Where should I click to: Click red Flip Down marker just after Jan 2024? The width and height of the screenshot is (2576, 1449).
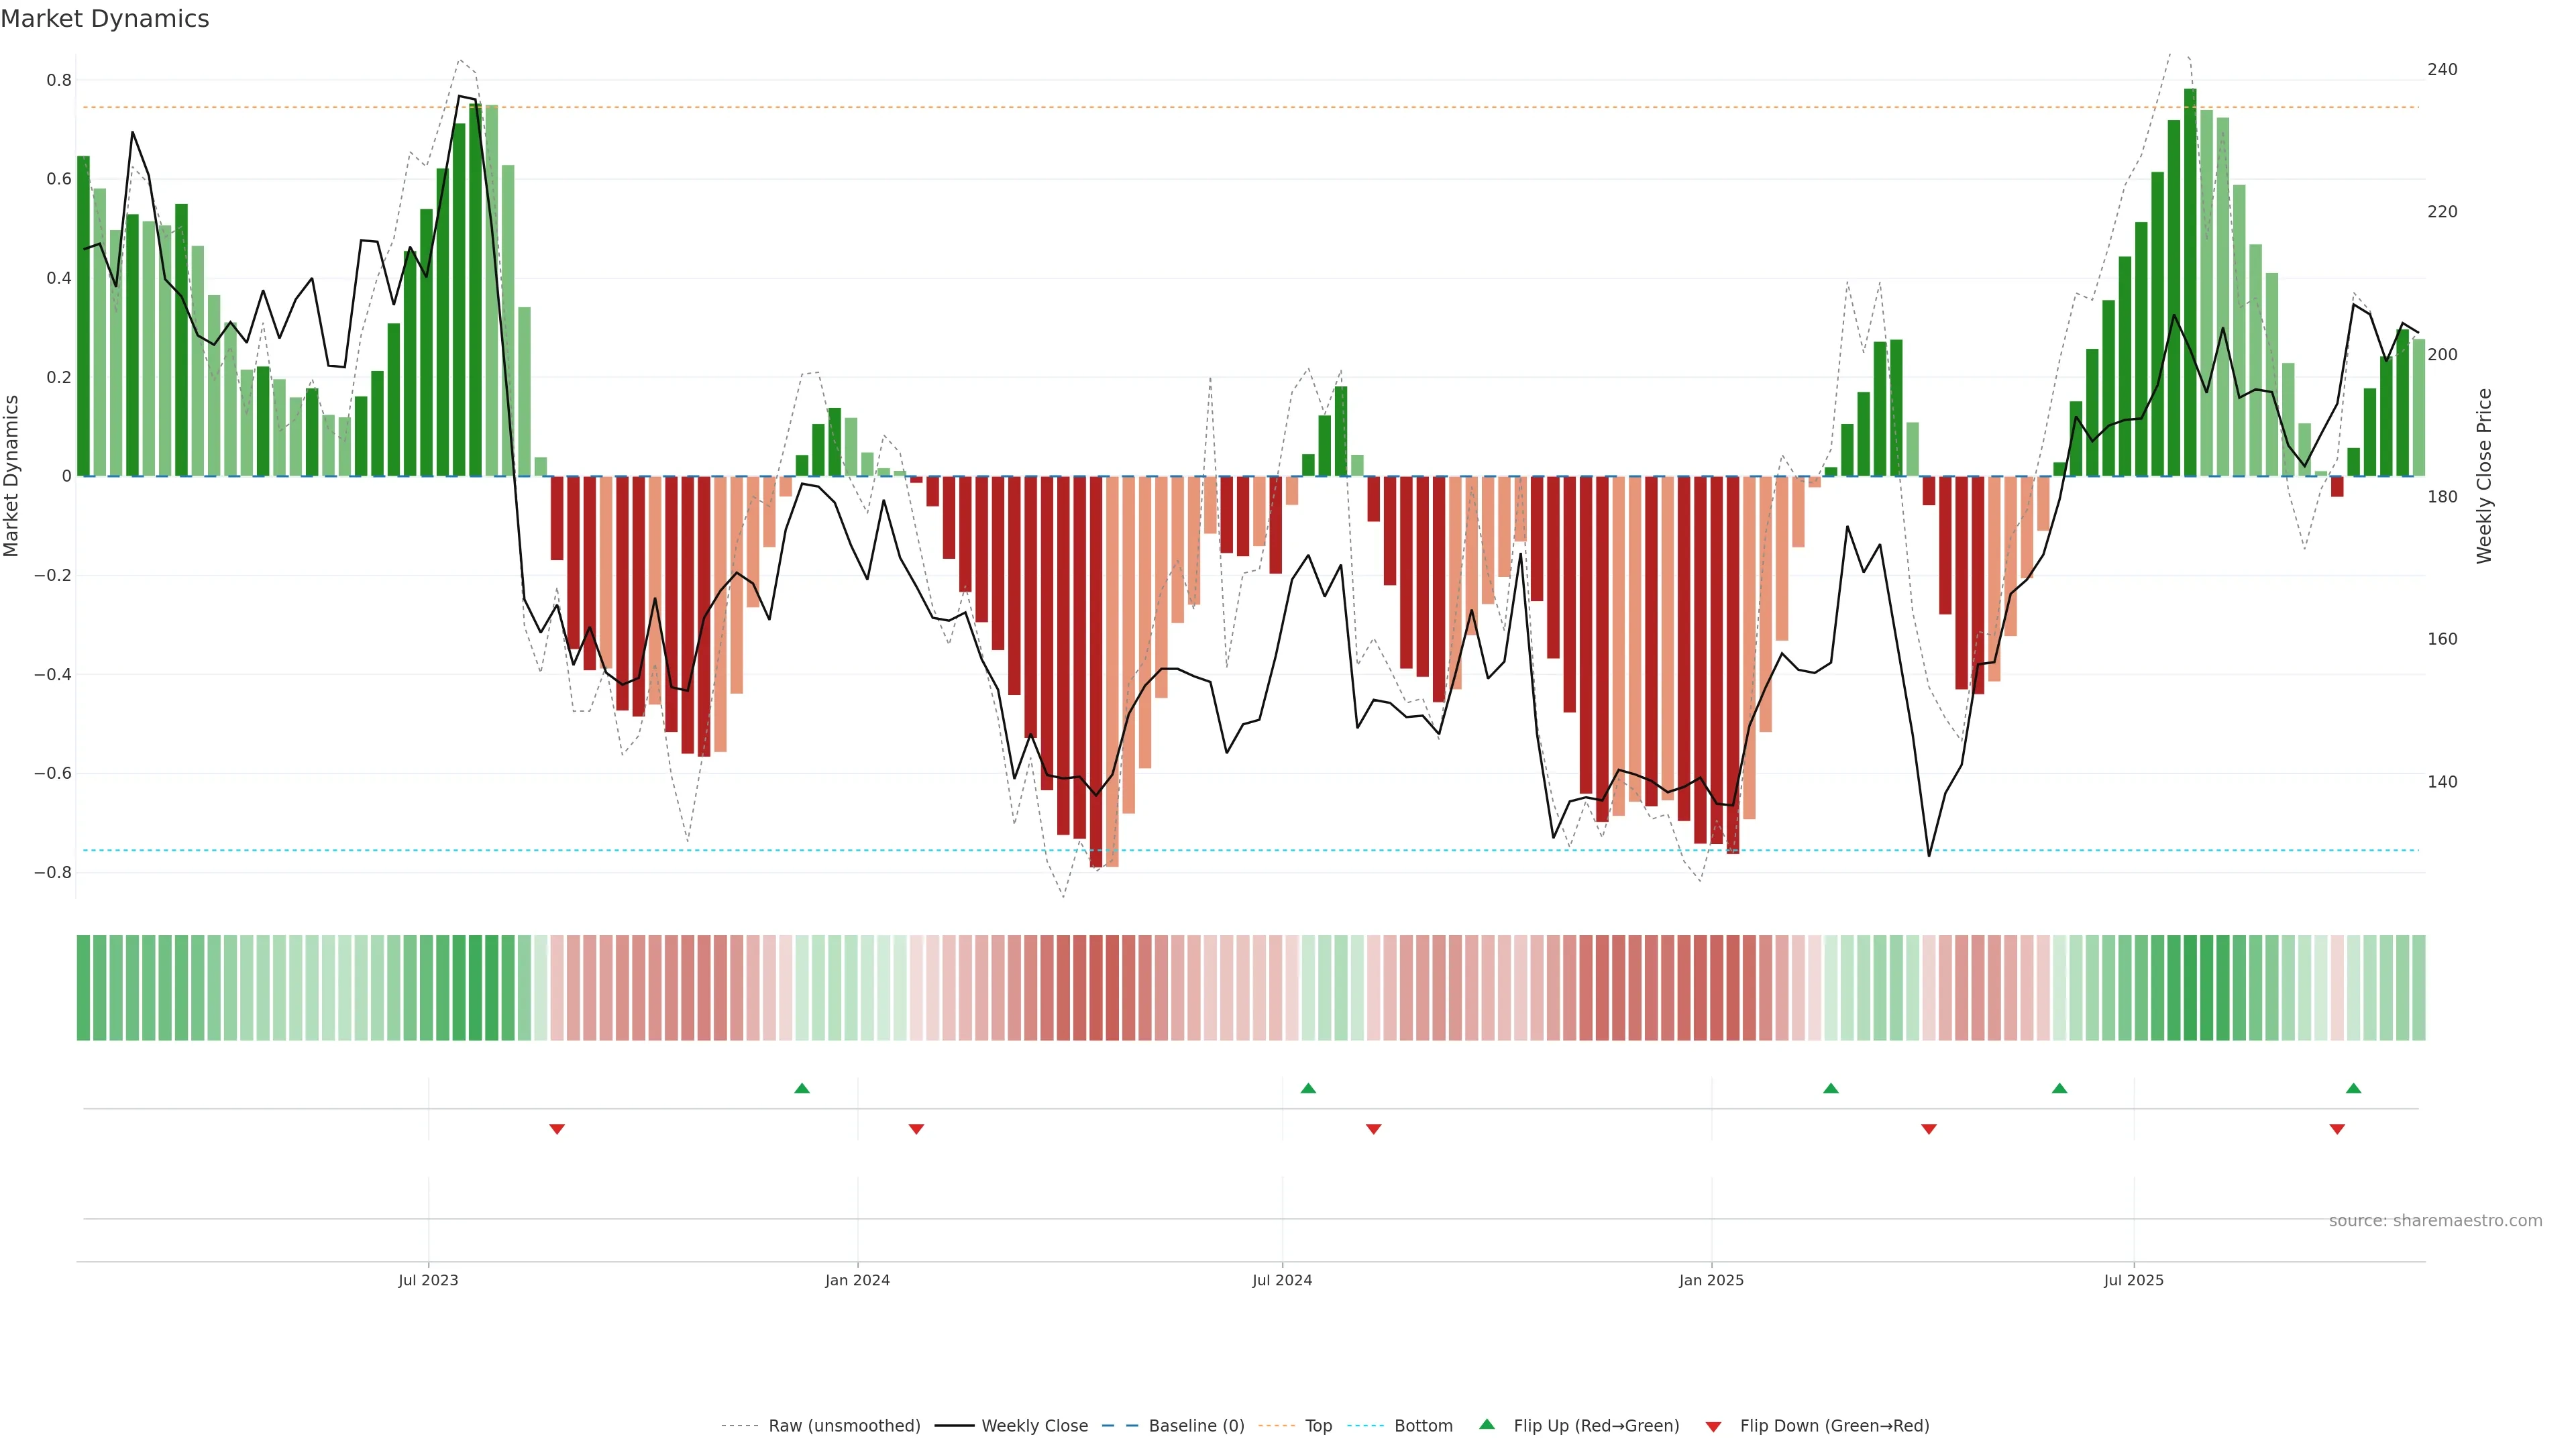pos(916,1129)
